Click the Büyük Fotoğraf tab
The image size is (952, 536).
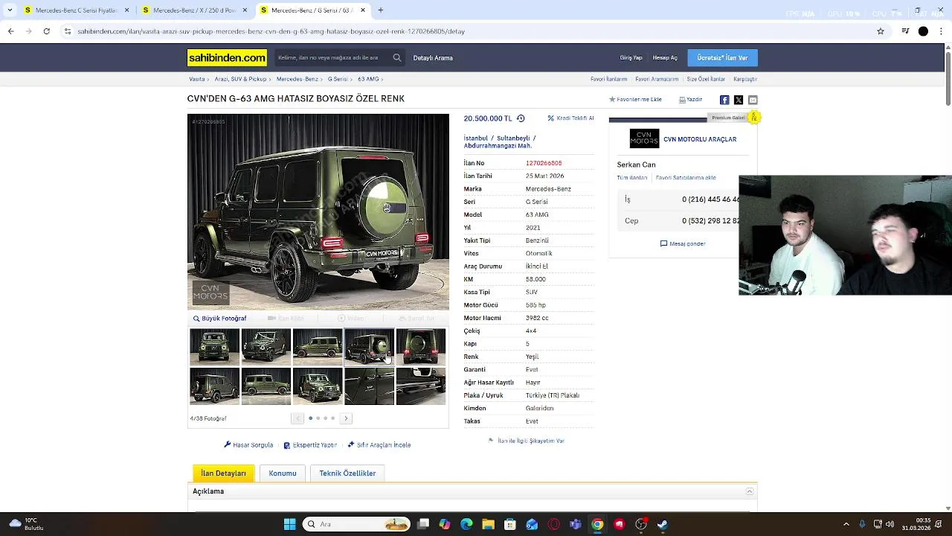pyautogui.click(x=219, y=319)
